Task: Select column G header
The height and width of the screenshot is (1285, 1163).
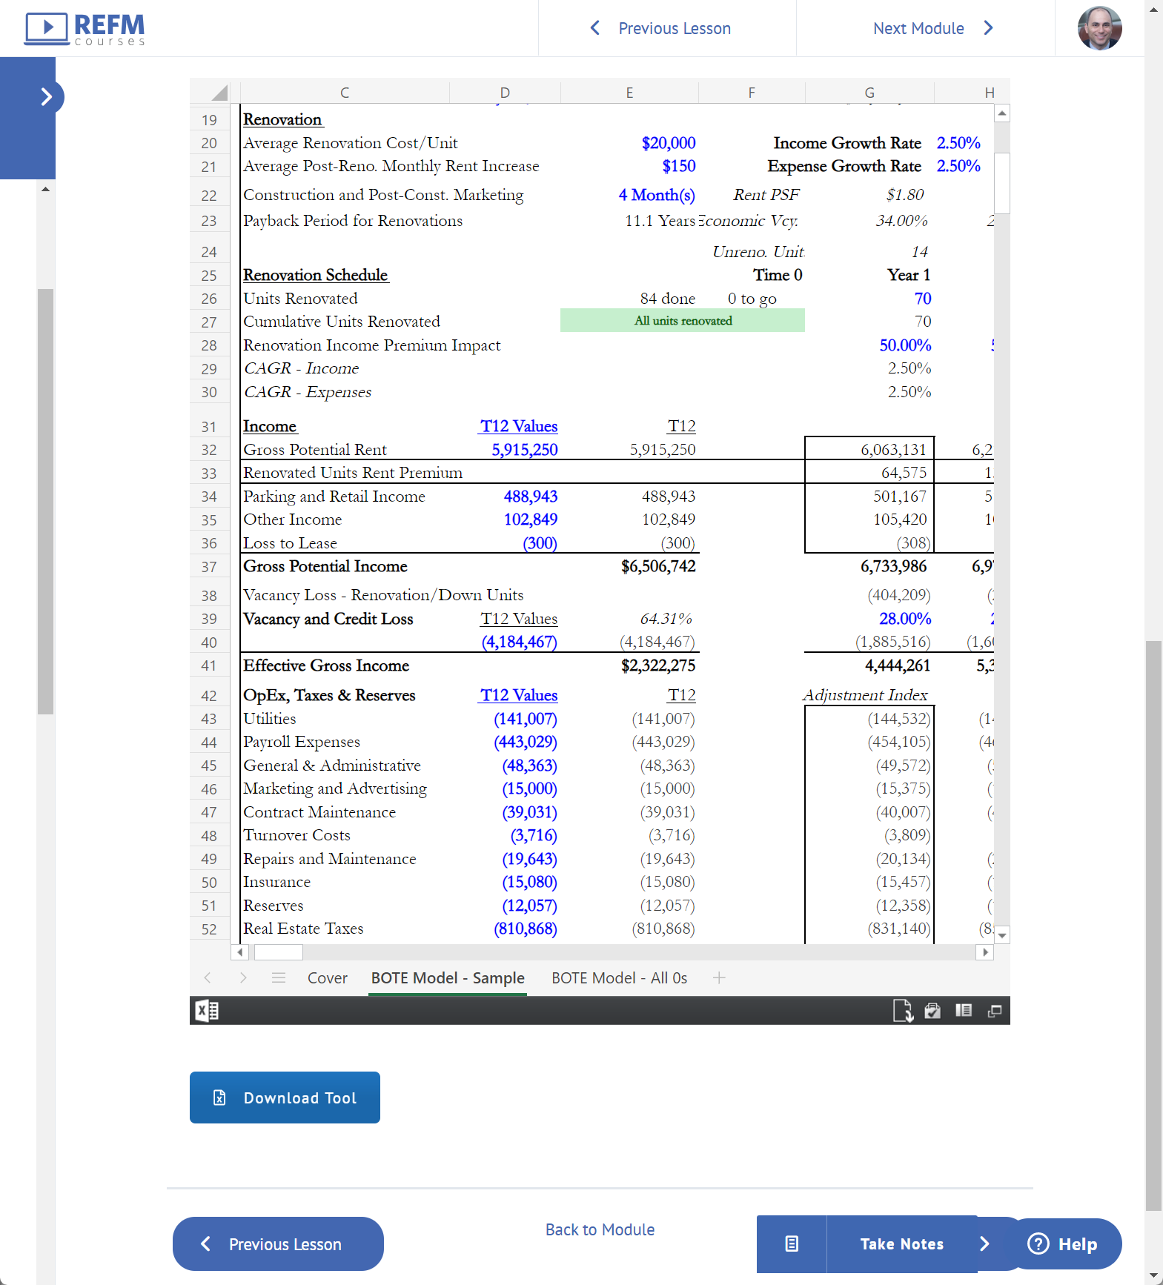Action: 869,93
